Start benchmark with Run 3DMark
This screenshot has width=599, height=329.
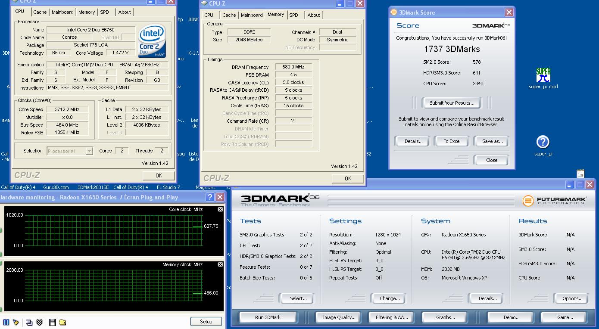coord(268,317)
